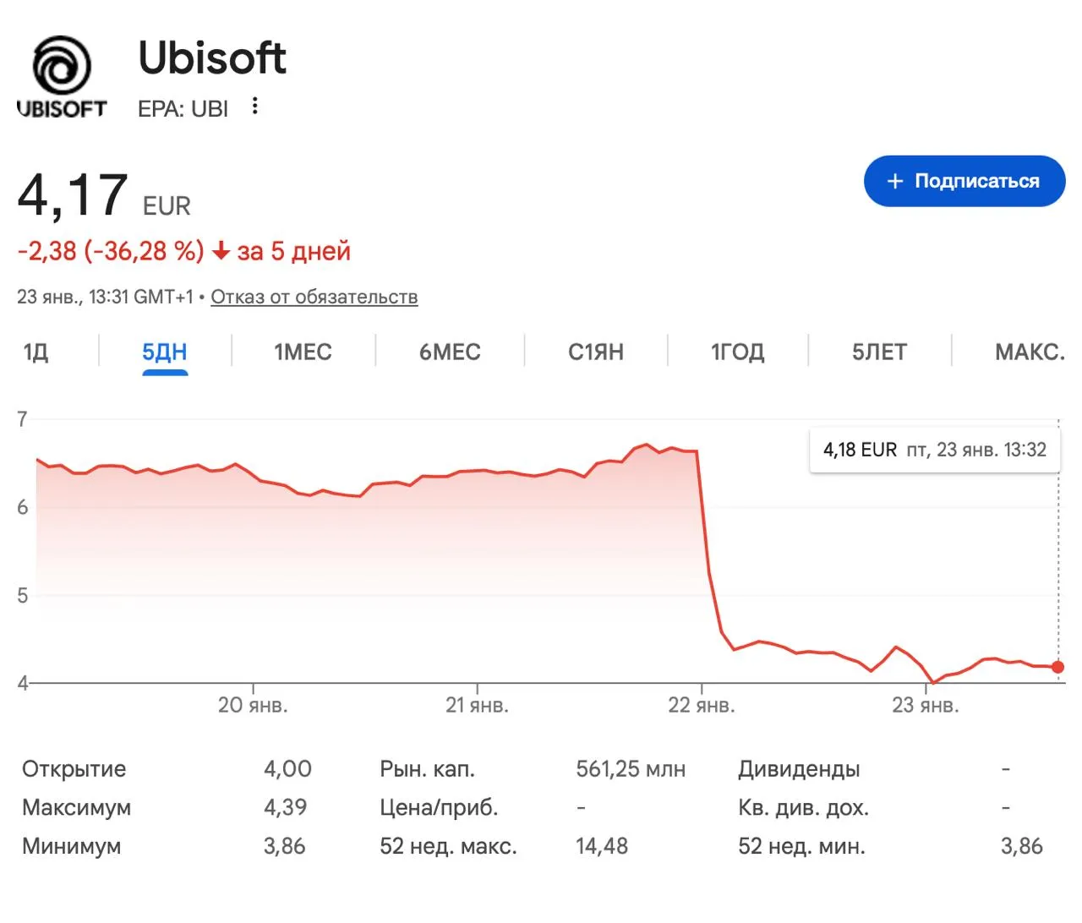Select the 5ЛЕТ chart tab
The height and width of the screenshot is (923, 1082).
(x=879, y=352)
